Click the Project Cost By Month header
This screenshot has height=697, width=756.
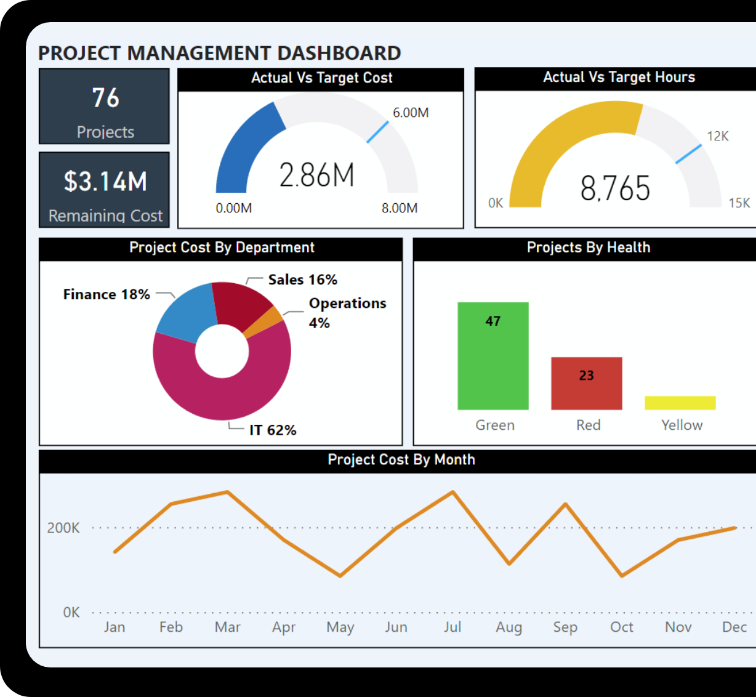pyautogui.click(x=401, y=461)
